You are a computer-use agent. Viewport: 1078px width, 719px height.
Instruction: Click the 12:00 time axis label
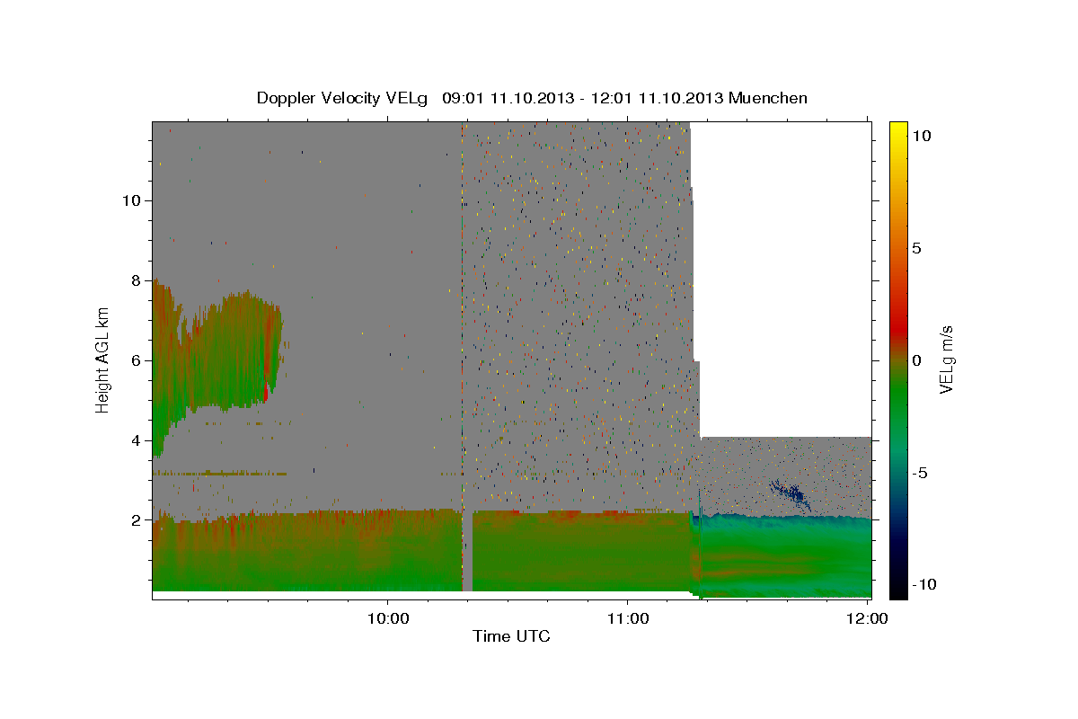[x=868, y=618]
